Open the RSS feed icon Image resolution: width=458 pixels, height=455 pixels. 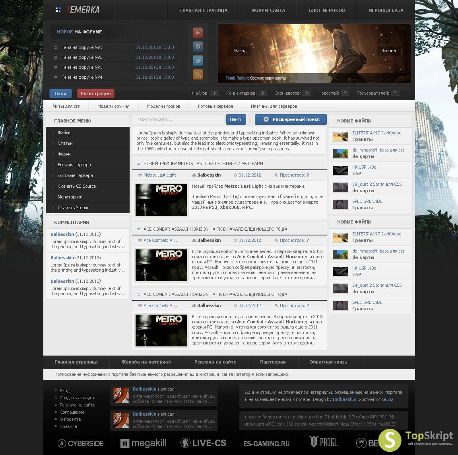198,74
